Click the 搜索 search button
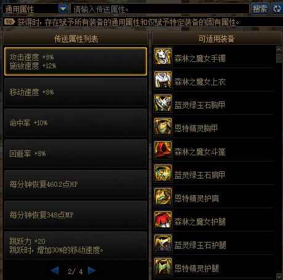Viewport: 283px width, 280px height. coord(260,9)
